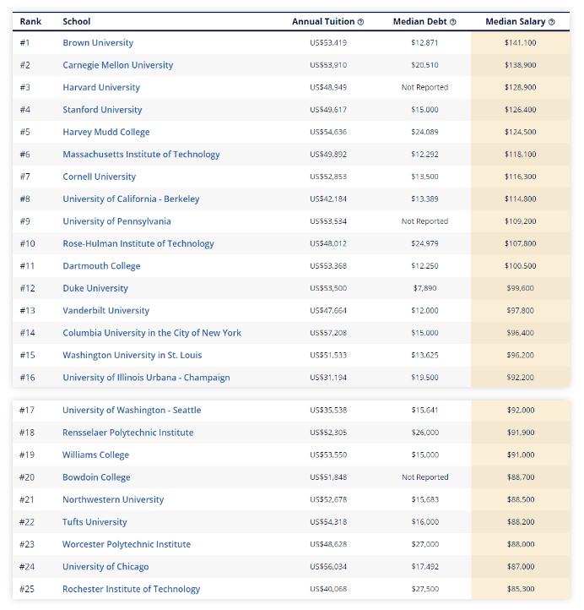Select the US$35,538 tuition value
Viewport: 584px width, 610px height.
pos(328,411)
